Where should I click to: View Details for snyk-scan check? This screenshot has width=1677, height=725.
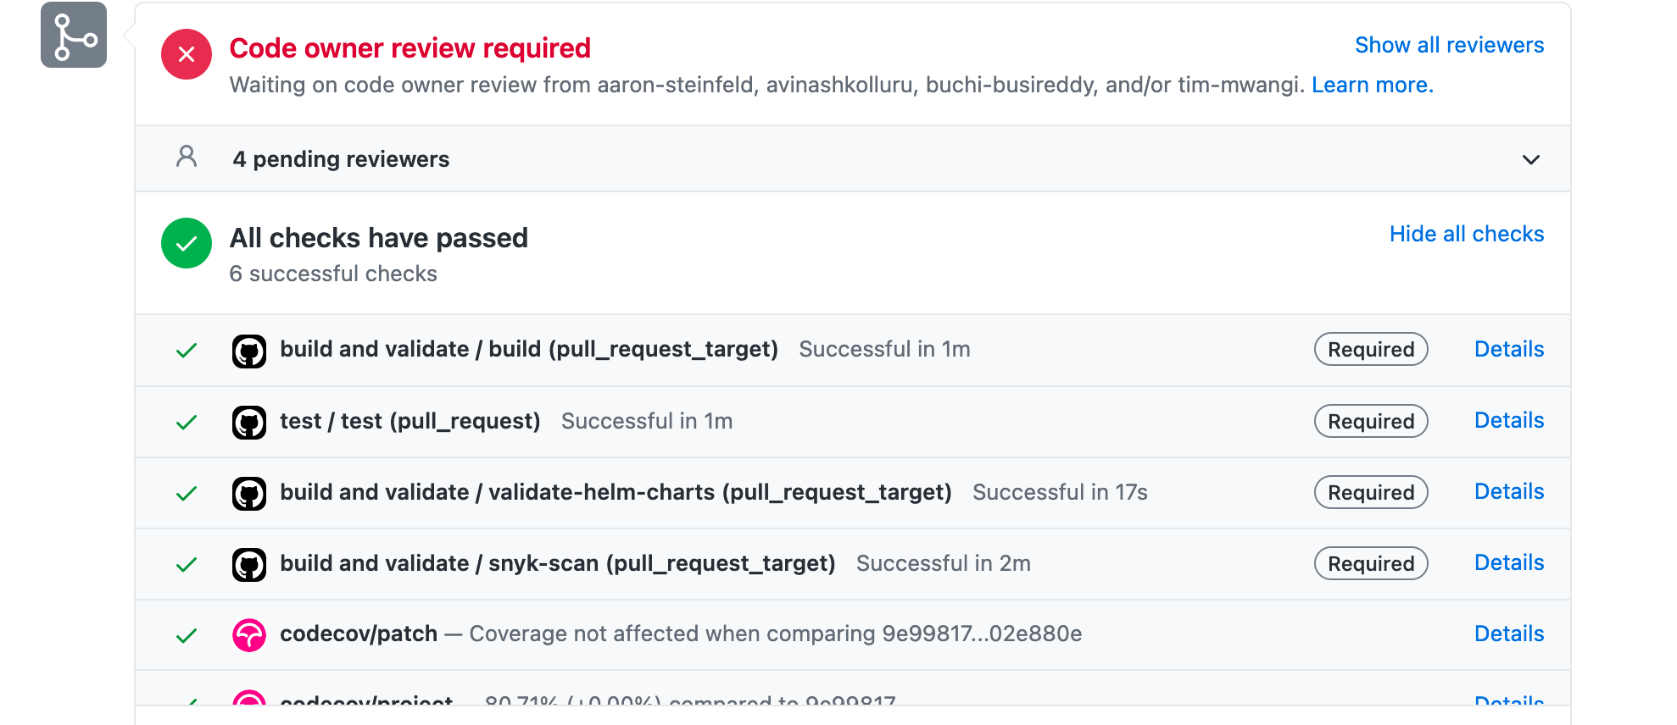pos(1509,562)
